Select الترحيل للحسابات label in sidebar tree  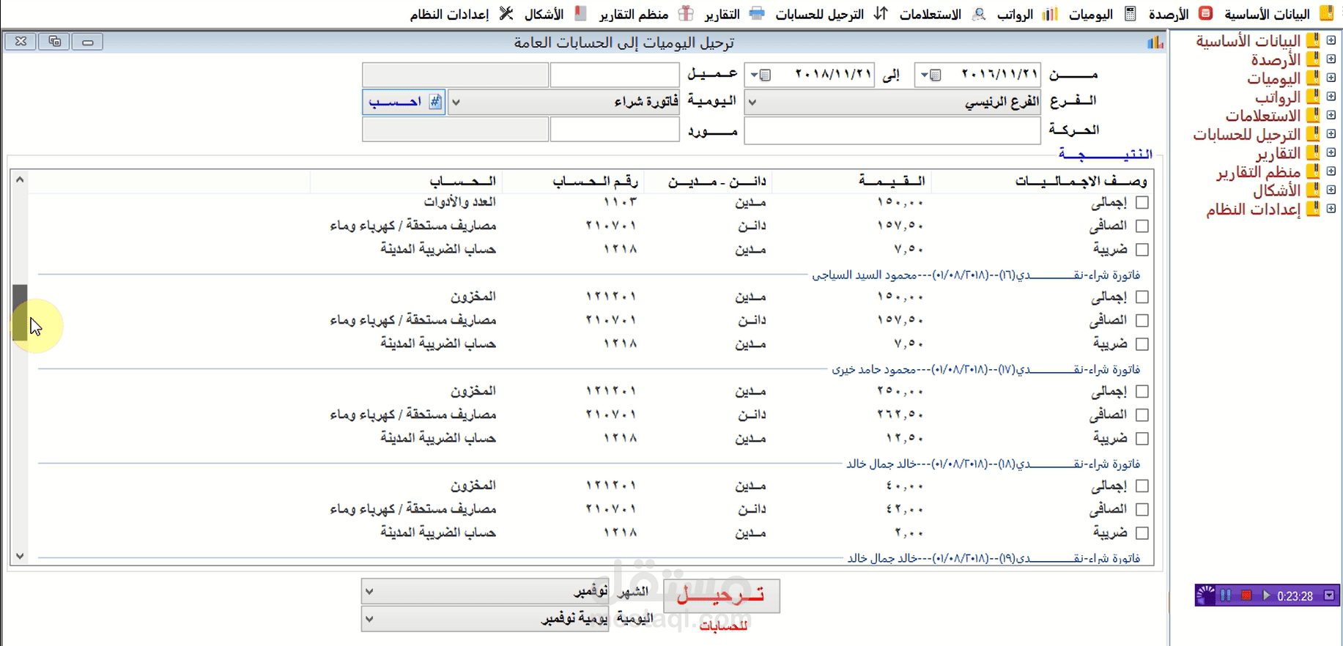pyautogui.click(x=1246, y=134)
